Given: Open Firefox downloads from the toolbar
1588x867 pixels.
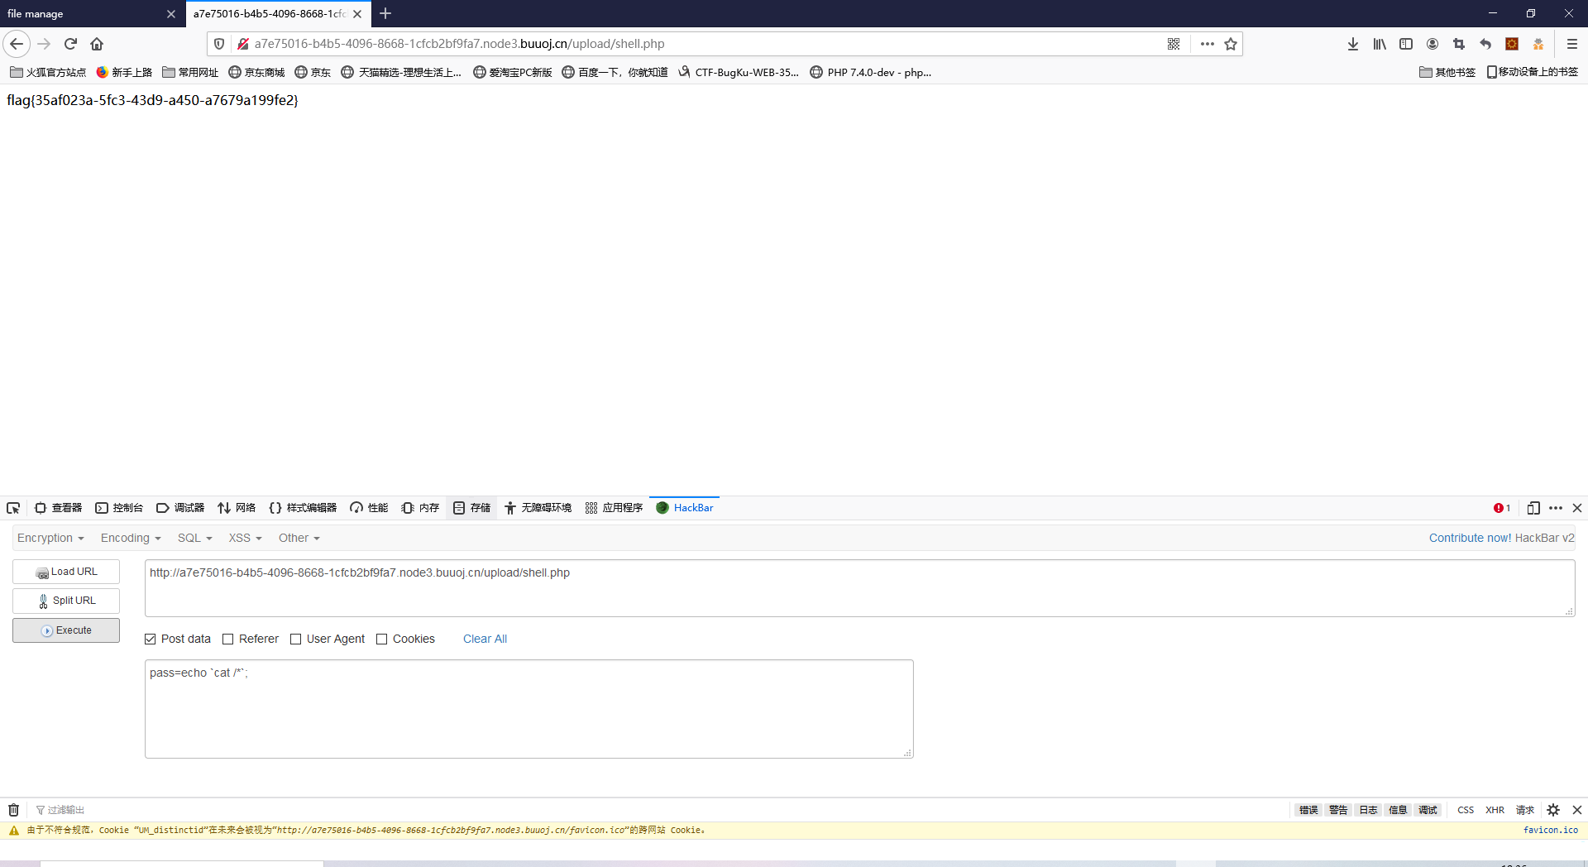Looking at the screenshot, I should (1352, 44).
